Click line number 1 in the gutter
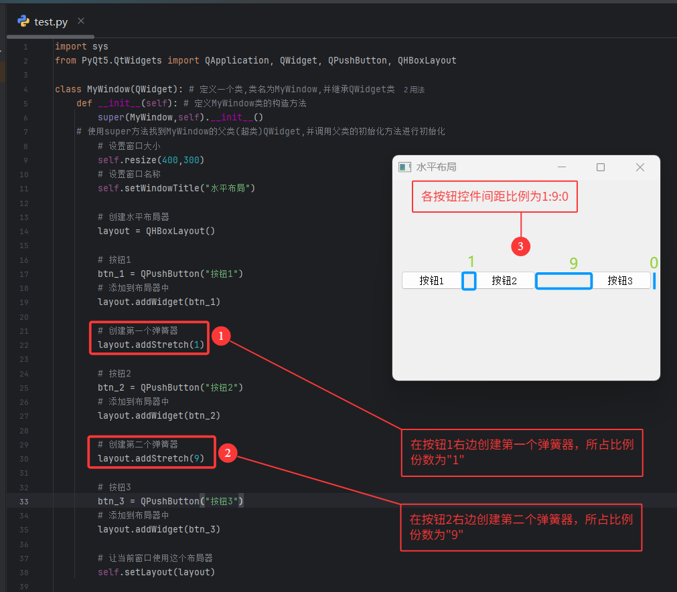Viewport: 677px width, 592px height. (25, 47)
